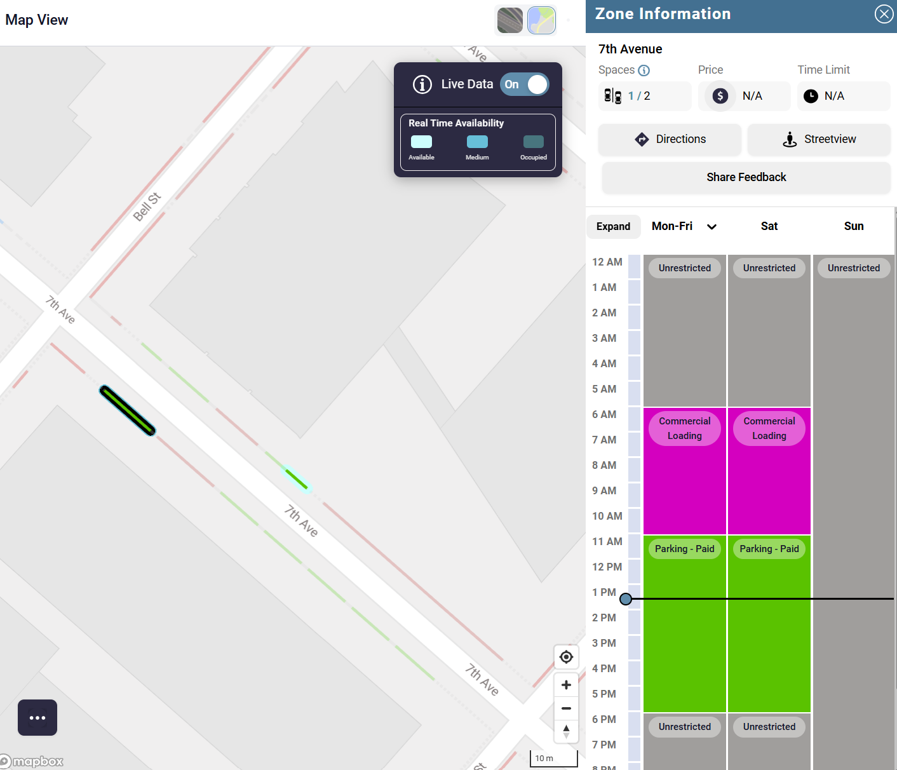Reset map bearing with compass arrows control
Image resolution: width=897 pixels, height=770 pixels.
pos(566,731)
